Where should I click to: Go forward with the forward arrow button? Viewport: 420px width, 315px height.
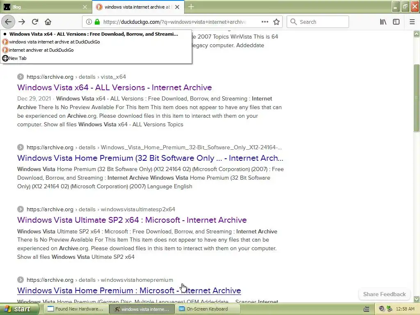click(x=22, y=22)
